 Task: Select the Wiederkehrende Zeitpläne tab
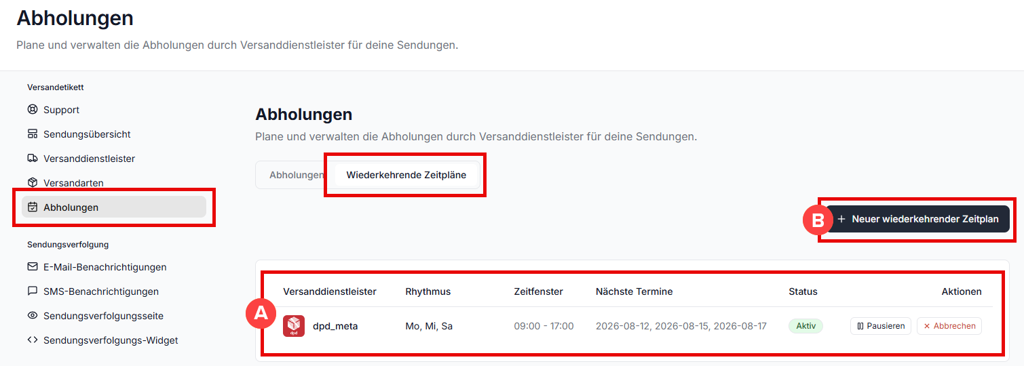click(406, 175)
